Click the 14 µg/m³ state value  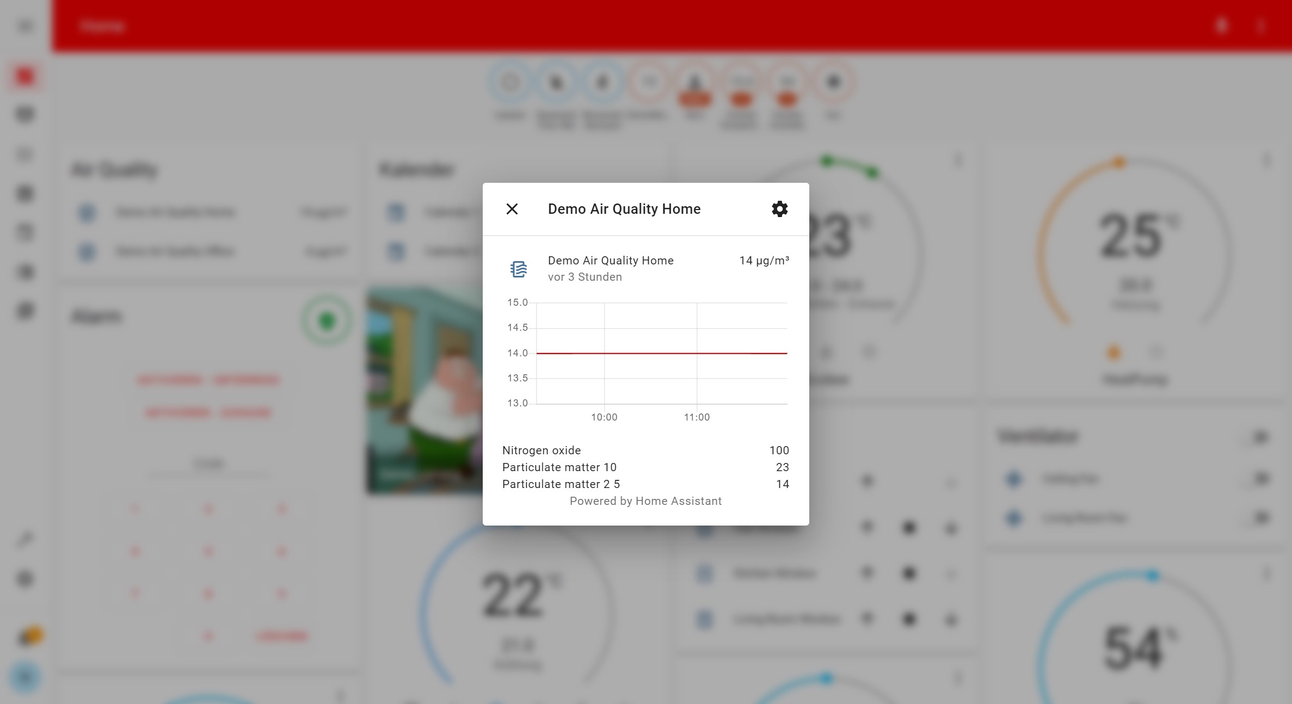tap(764, 261)
